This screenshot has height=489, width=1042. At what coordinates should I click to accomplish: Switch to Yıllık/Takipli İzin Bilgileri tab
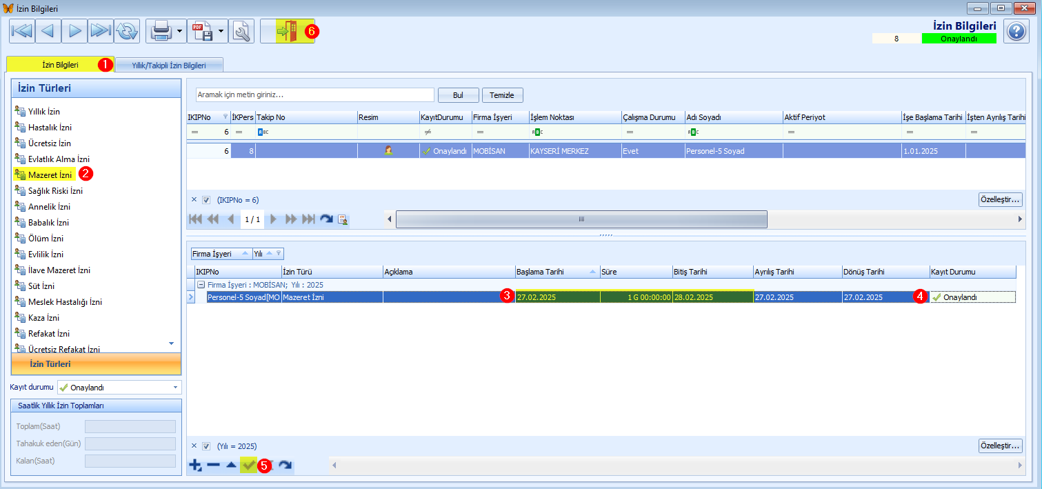(x=169, y=66)
